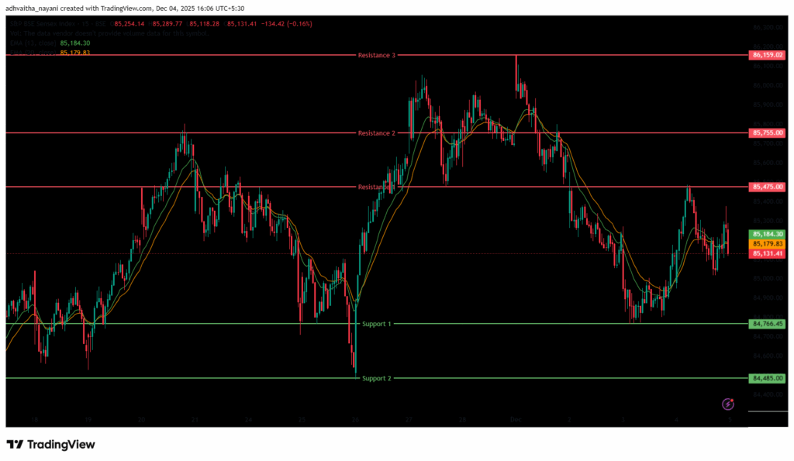Click the orange 85,179.83 EMA axis label
The height and width of the screenshot is (461, 794).
[768, 243]
